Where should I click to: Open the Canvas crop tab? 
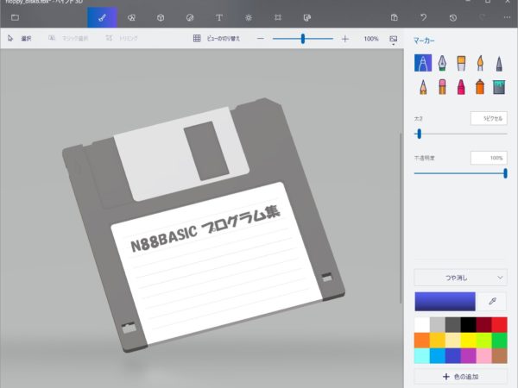coord(278,17)
